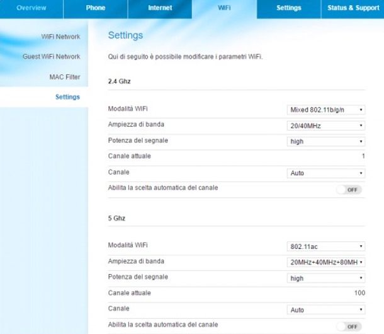The width and height of the screenshot is (384, 334).
Task: Open 2.4 Ghz Canale dropdown
Action: pos(326,173)
